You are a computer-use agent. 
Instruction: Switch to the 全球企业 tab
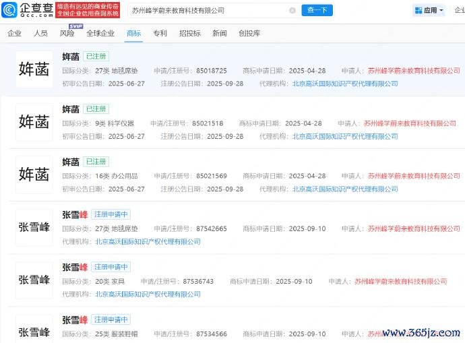[x=100, y=33]
